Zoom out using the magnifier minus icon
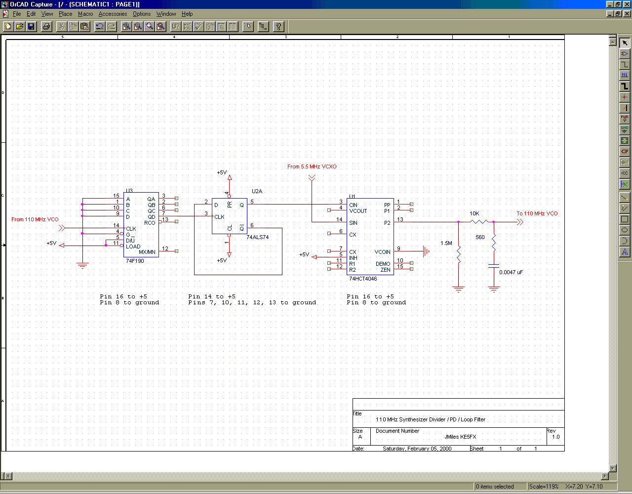Viewport: 632px width, 494px height. (x=138, y=26)
